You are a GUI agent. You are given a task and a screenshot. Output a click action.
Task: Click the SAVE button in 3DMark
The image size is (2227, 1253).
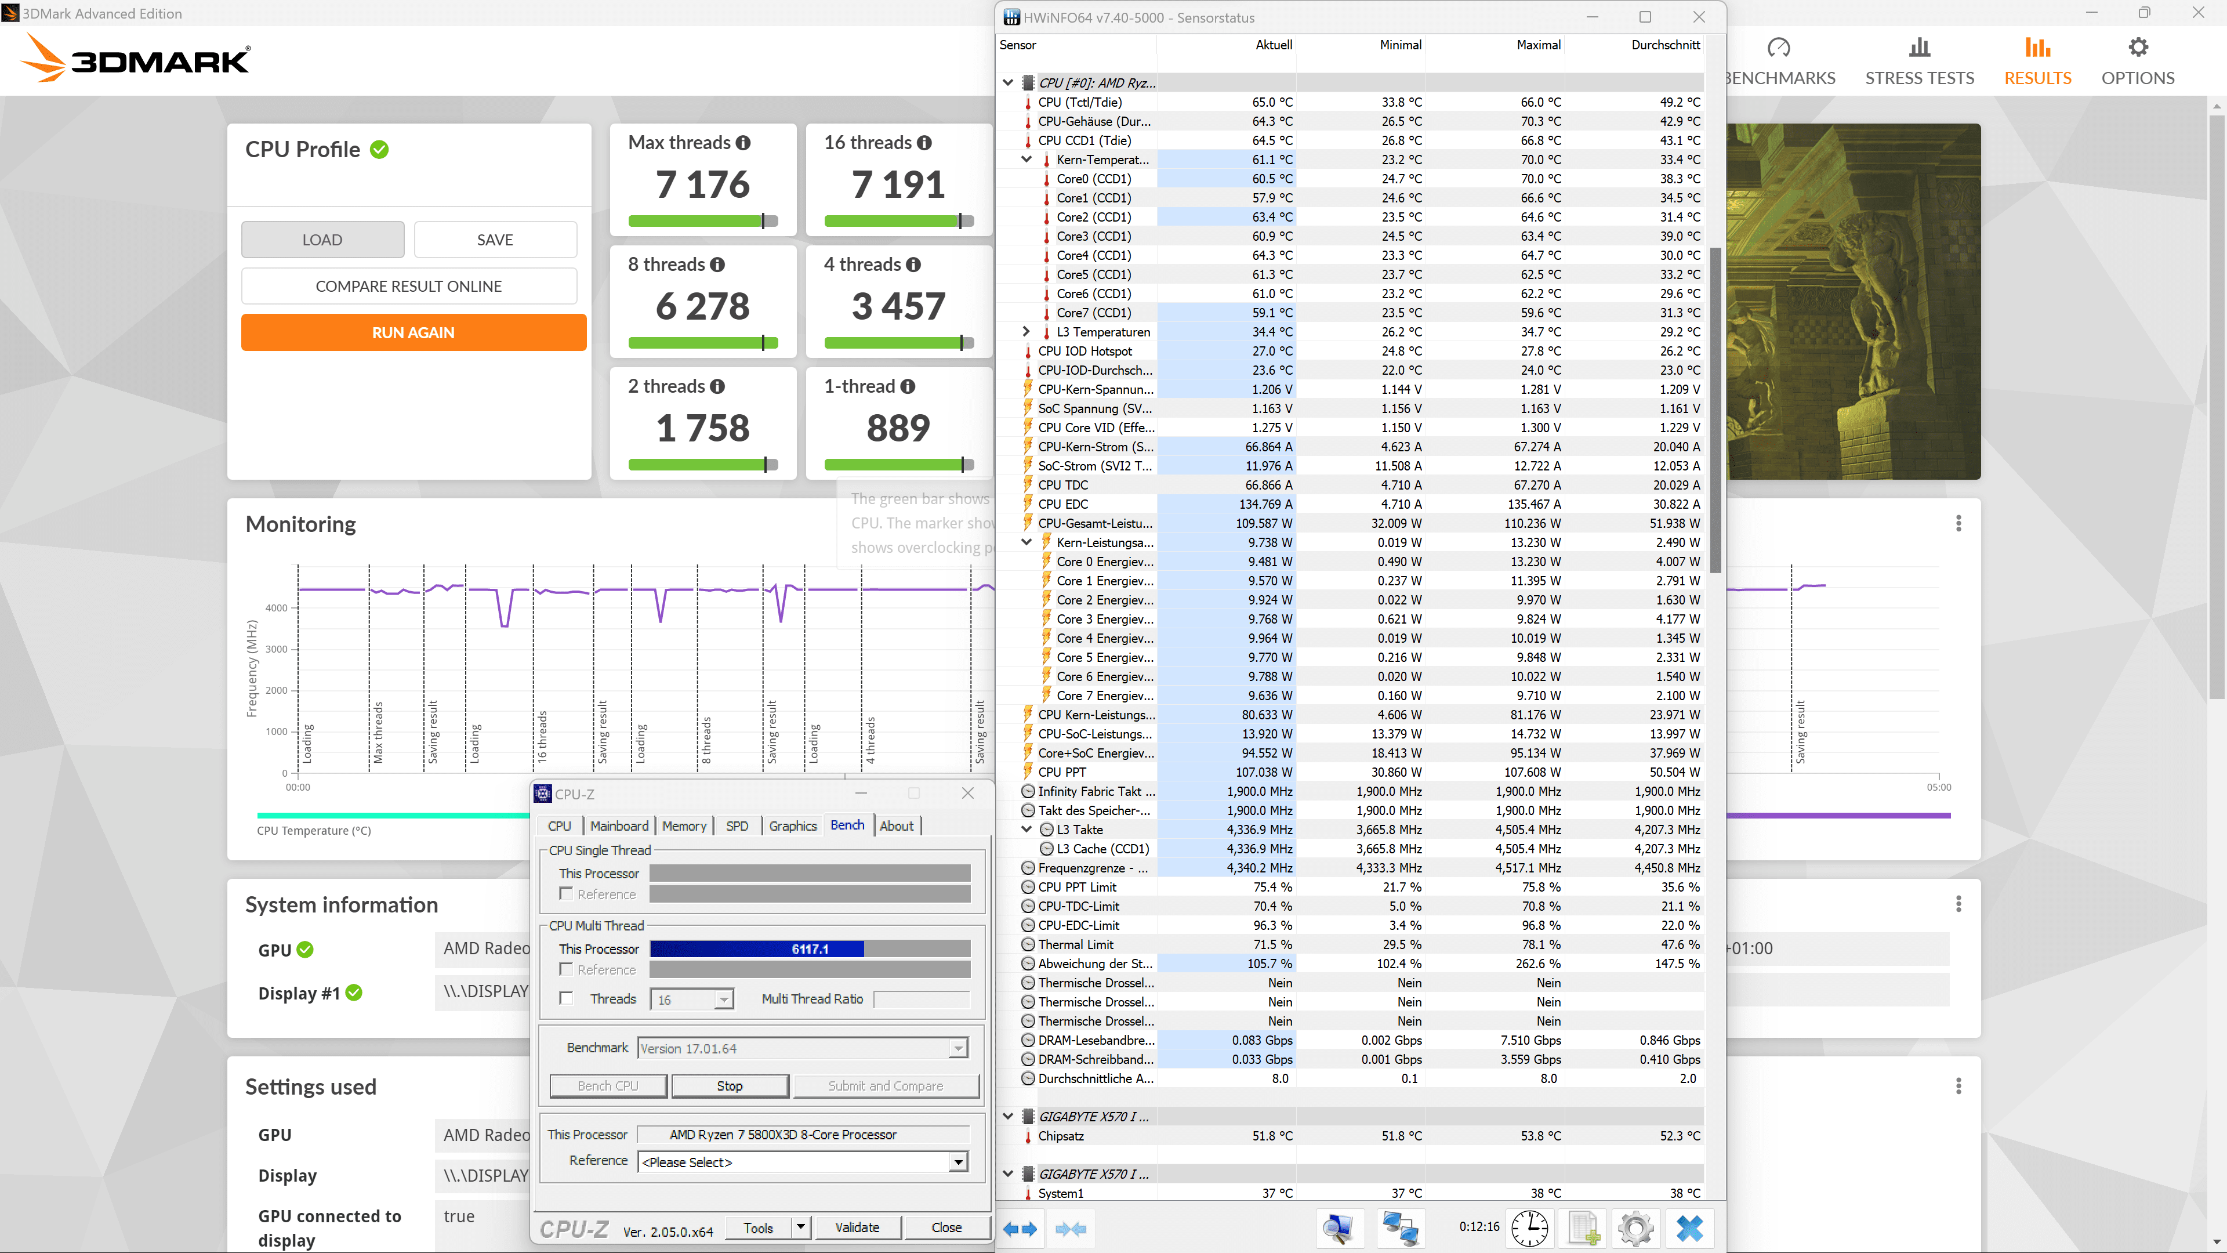(x=495, y=240)
